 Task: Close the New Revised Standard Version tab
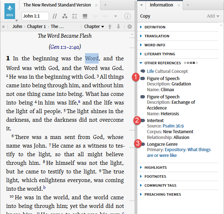click(x=97, y=5)
